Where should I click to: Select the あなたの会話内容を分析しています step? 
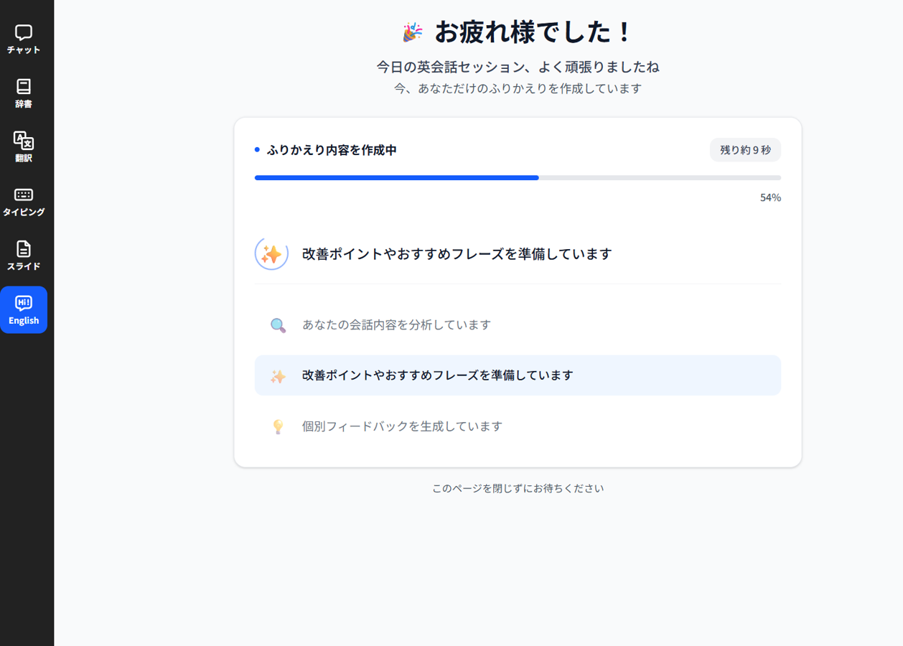pyautogui.click(x=396, y=324)
